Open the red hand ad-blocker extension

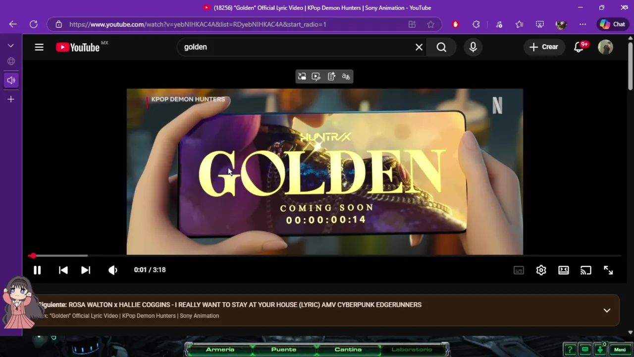point(456,24)
